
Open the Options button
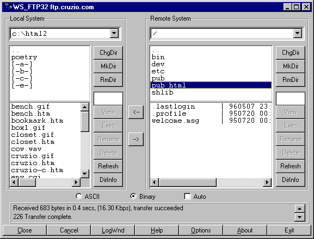coord(201,230)
